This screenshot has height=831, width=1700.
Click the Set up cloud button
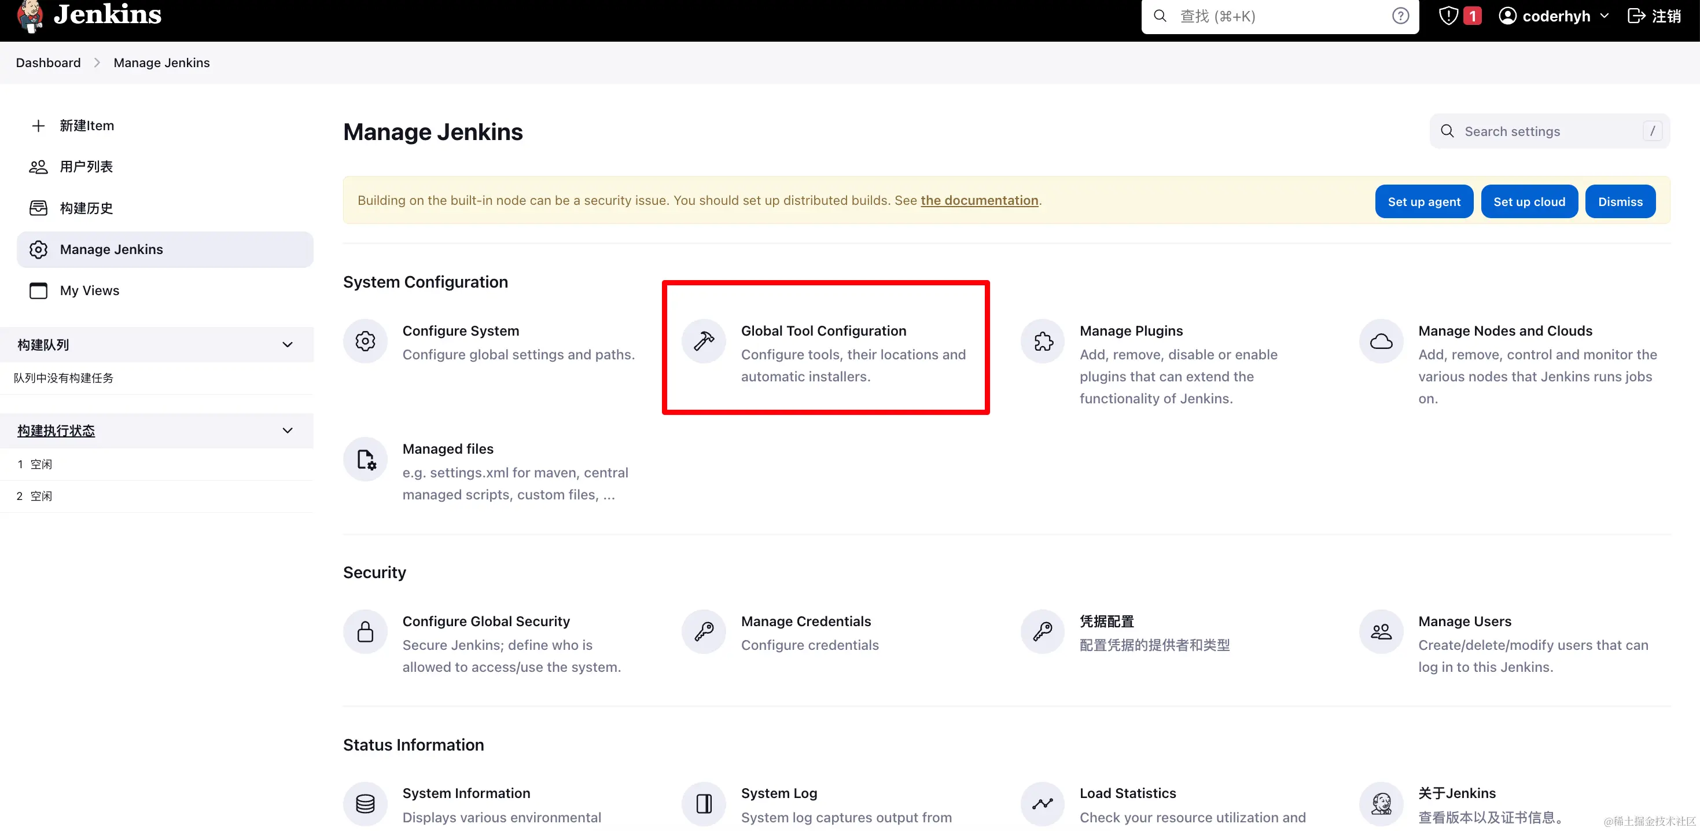(1529, 201)
